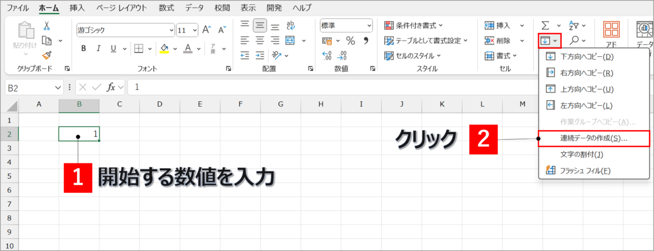
Task: Click the Copy icon in clipboard group
Action: (x=47, y=41)
